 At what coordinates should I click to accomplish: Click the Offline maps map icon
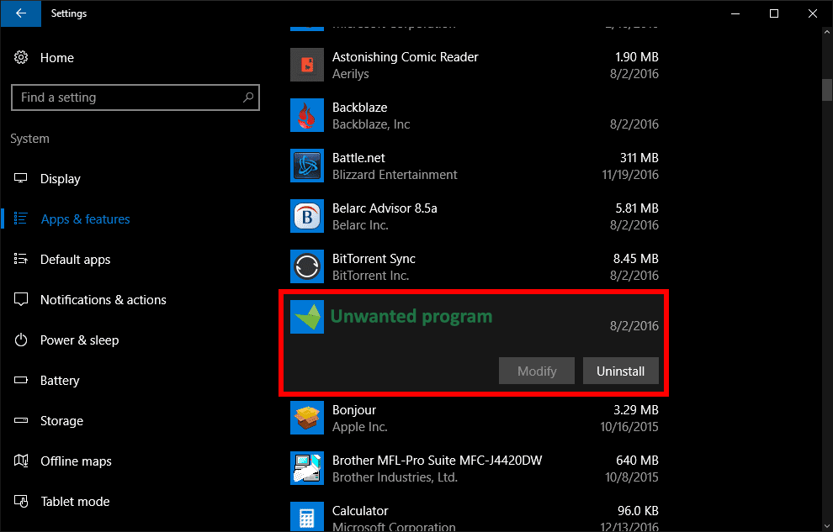click(21, 461)
